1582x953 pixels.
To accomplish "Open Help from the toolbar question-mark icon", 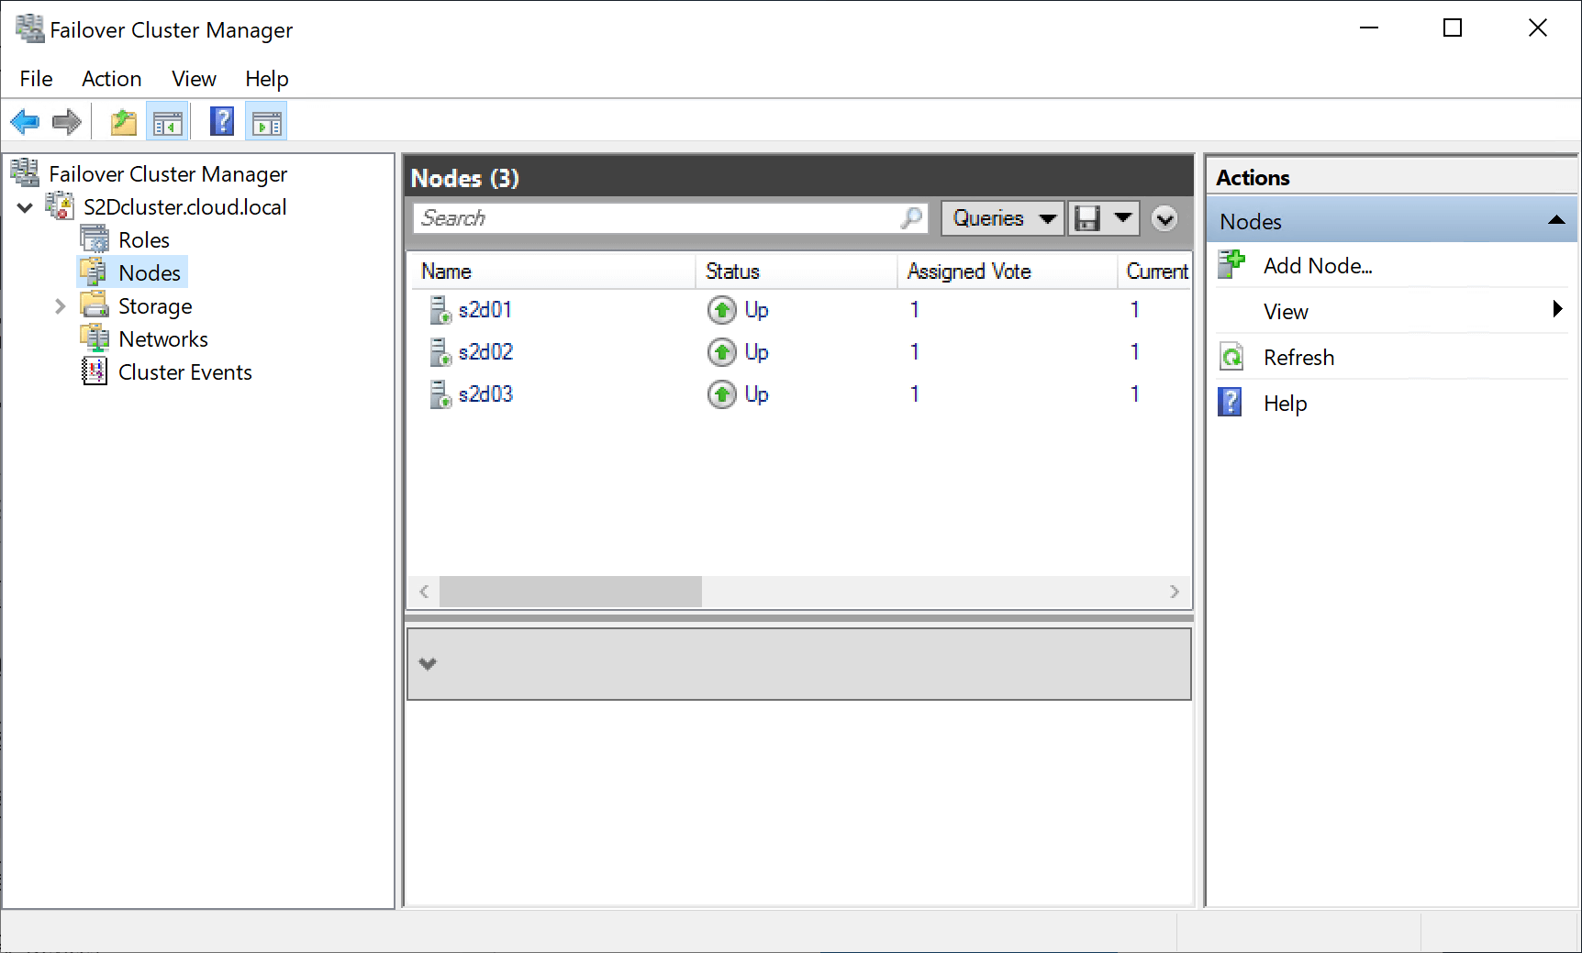I will (222, 121).
